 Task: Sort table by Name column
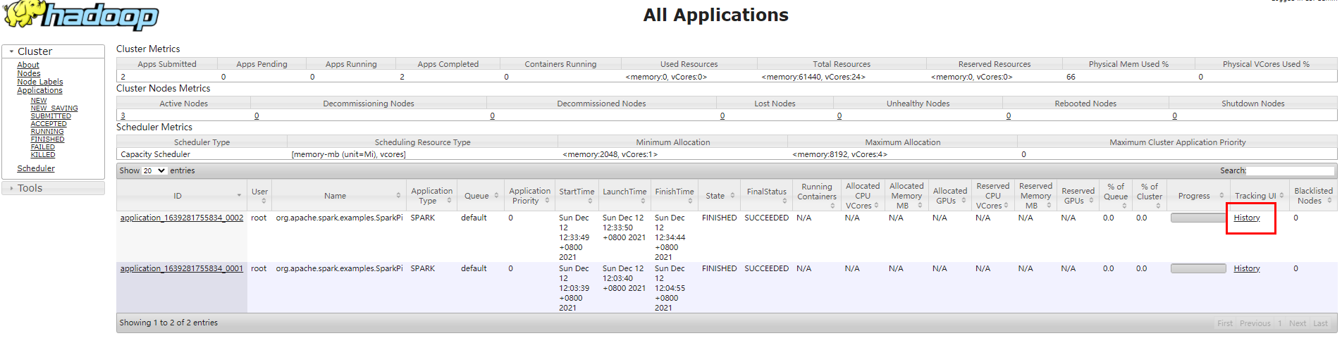[x=339, y=196]
